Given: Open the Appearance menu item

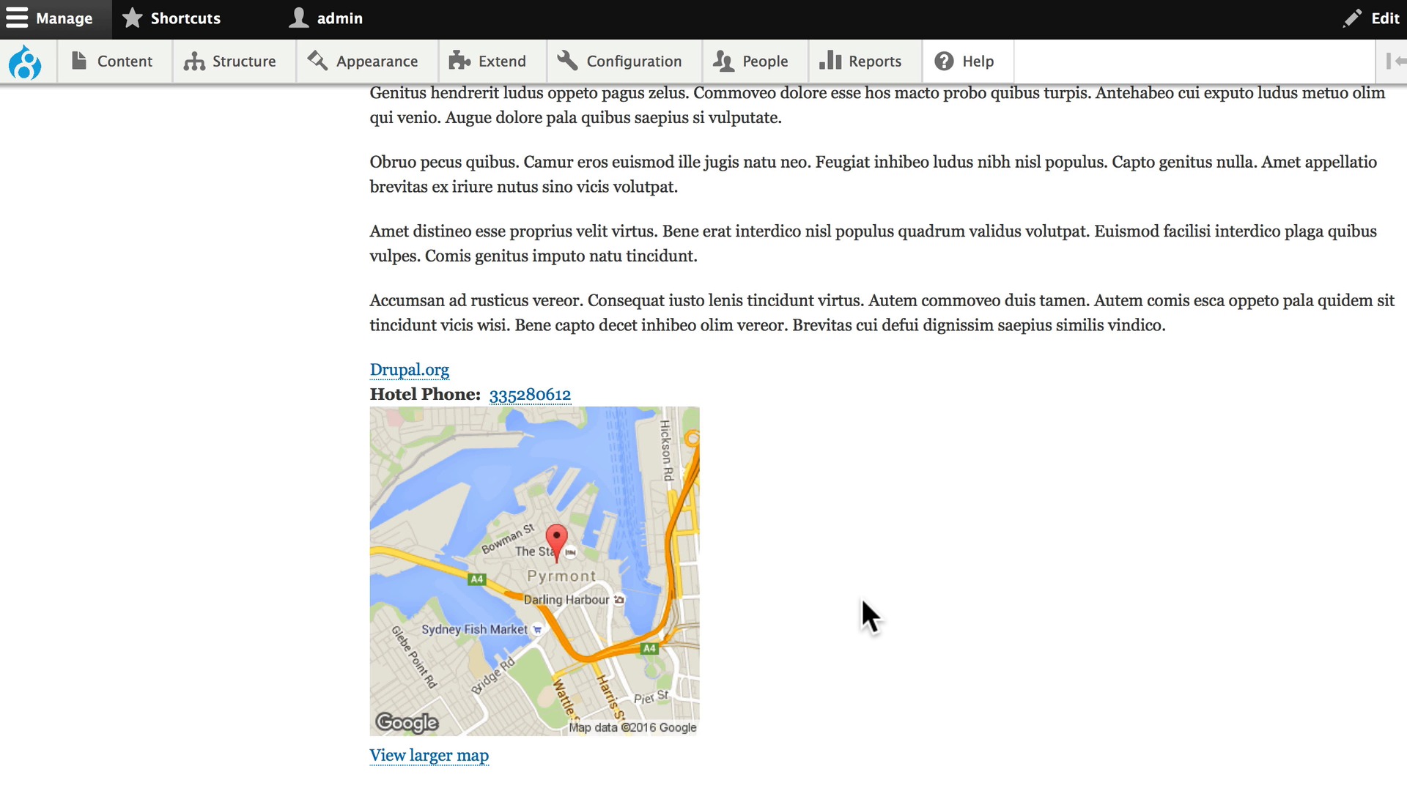Looking at the screenshot, I should pos(365,62).
